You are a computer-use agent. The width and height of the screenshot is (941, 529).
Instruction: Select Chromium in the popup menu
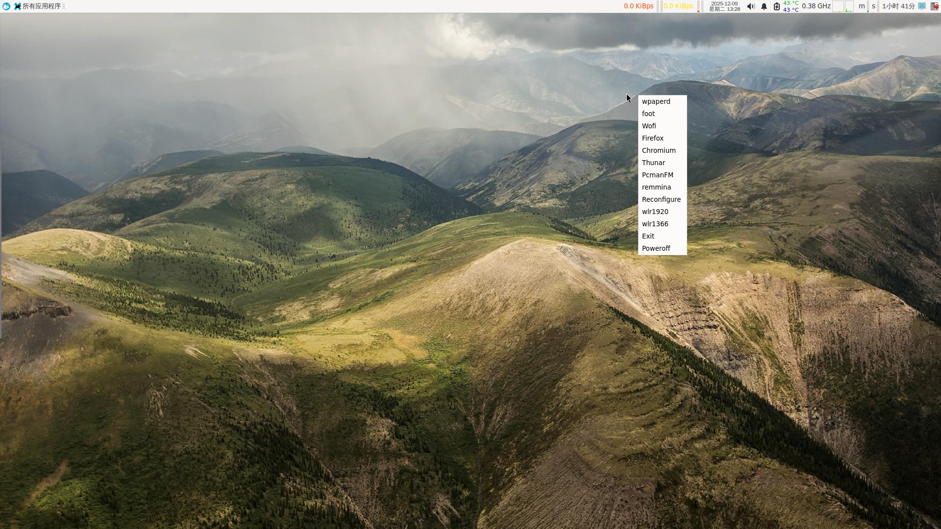tap(658, 150)
